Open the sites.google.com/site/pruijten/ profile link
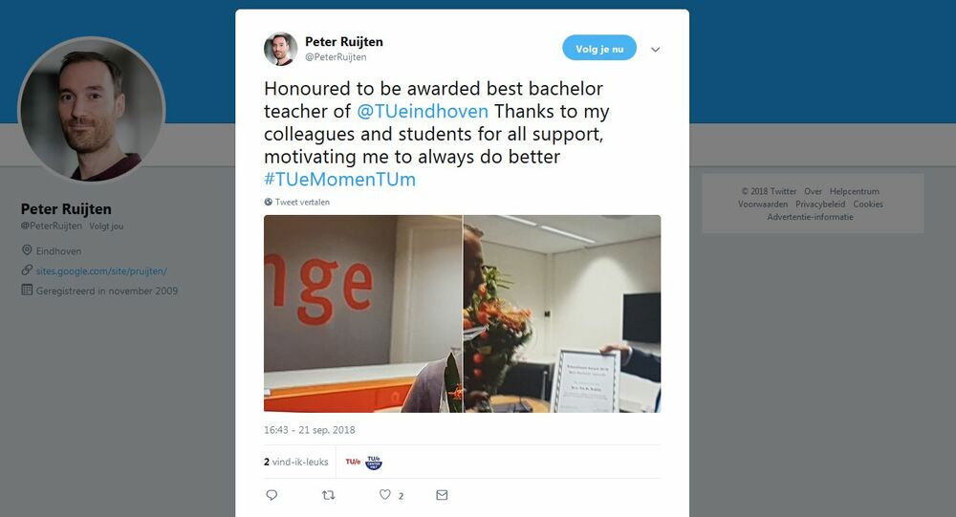The width and height of the screenshot is (956, 517). point(101,271)
